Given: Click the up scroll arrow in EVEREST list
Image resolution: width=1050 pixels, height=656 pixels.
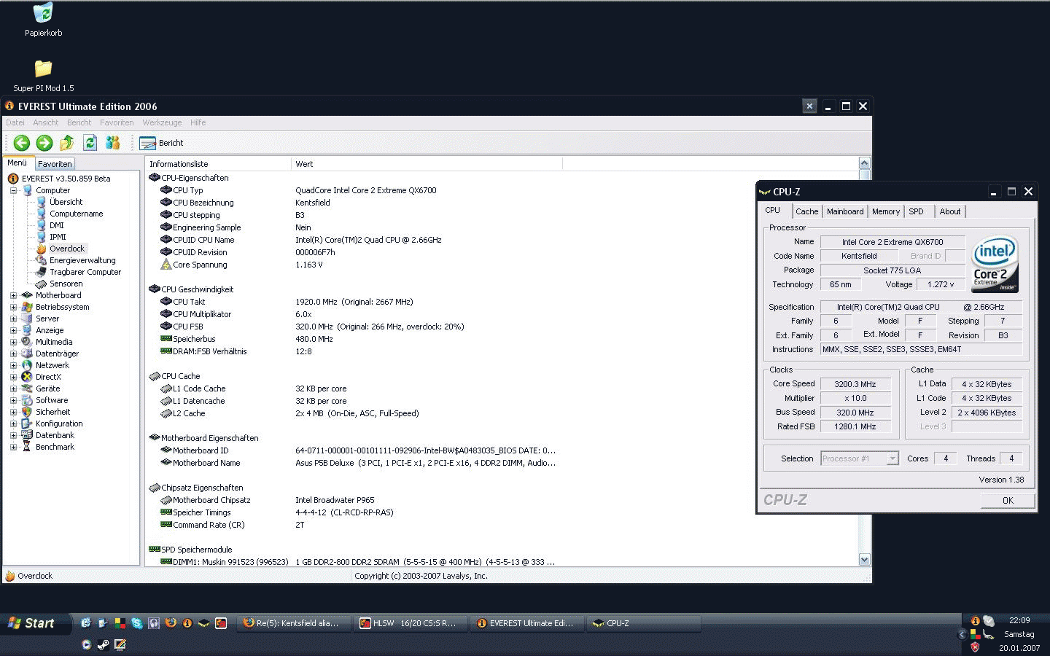Looking at the screenshot, I should (x=864, y=163).
